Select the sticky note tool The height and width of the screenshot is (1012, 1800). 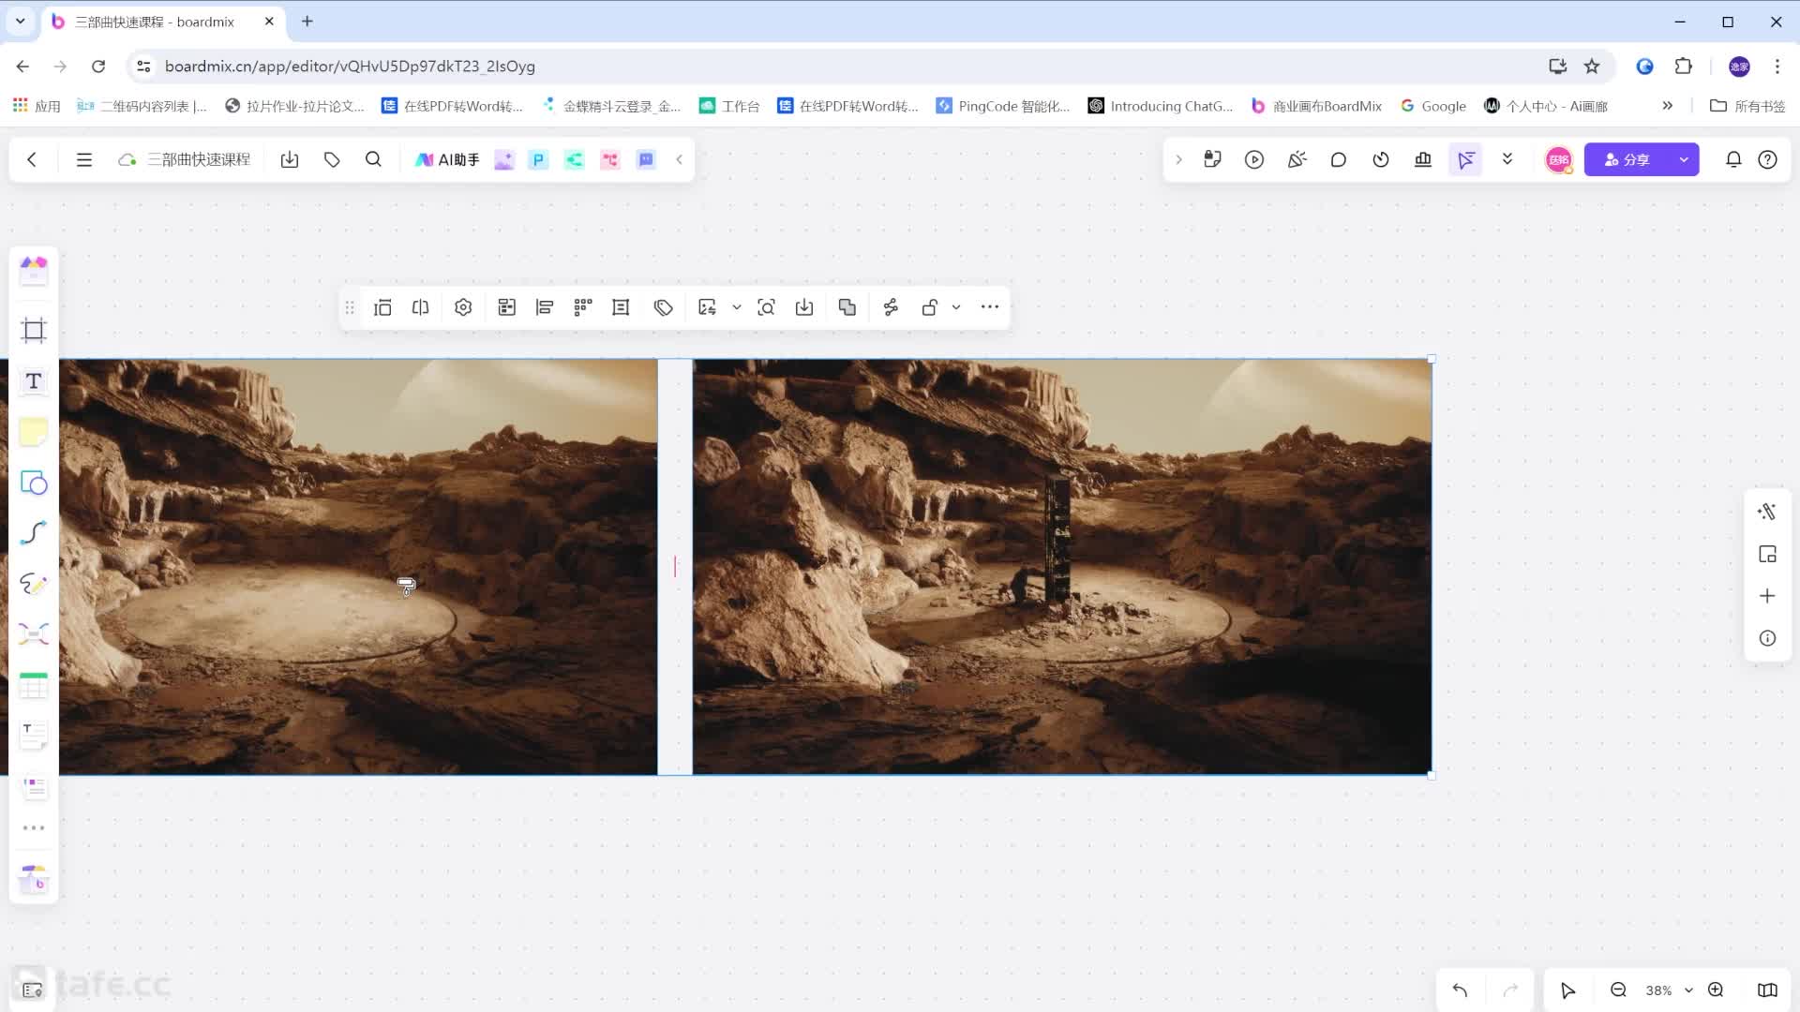[34, 432]
